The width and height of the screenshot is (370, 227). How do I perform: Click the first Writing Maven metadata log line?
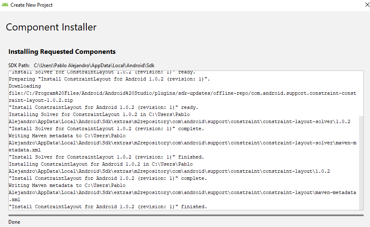67,136
